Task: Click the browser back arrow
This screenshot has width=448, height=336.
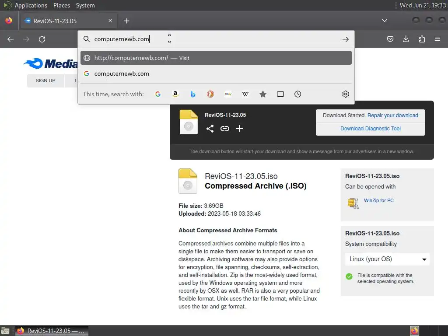Action: (10, 39)
